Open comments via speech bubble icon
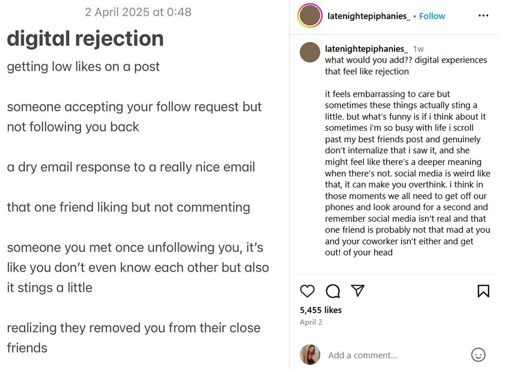Image resolution: width=527 pixels, height=369 pixels. [333, 291]
